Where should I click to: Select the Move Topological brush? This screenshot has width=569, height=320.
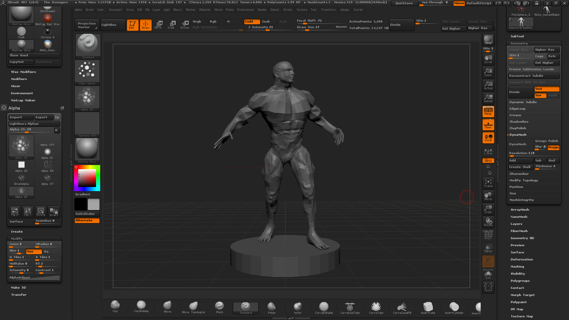click(x=194, y=307)
